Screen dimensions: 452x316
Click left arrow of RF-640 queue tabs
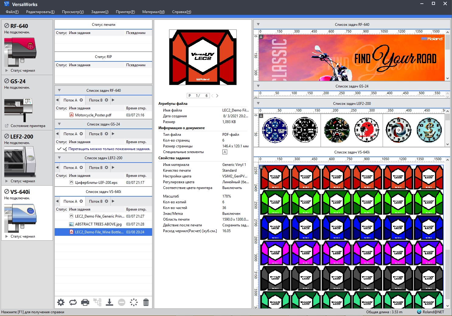point(57,100)
